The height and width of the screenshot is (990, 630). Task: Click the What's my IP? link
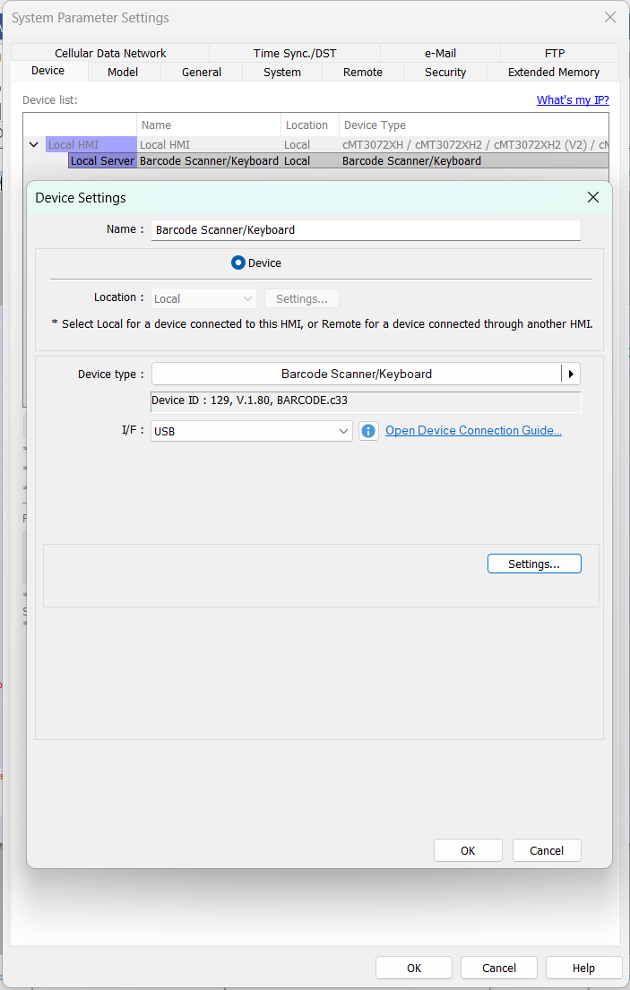(573, 100)
